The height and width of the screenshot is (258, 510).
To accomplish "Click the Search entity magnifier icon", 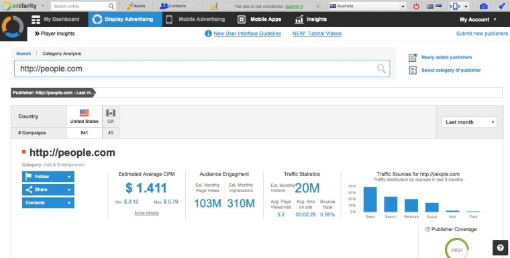I will (x=111, y=6).
